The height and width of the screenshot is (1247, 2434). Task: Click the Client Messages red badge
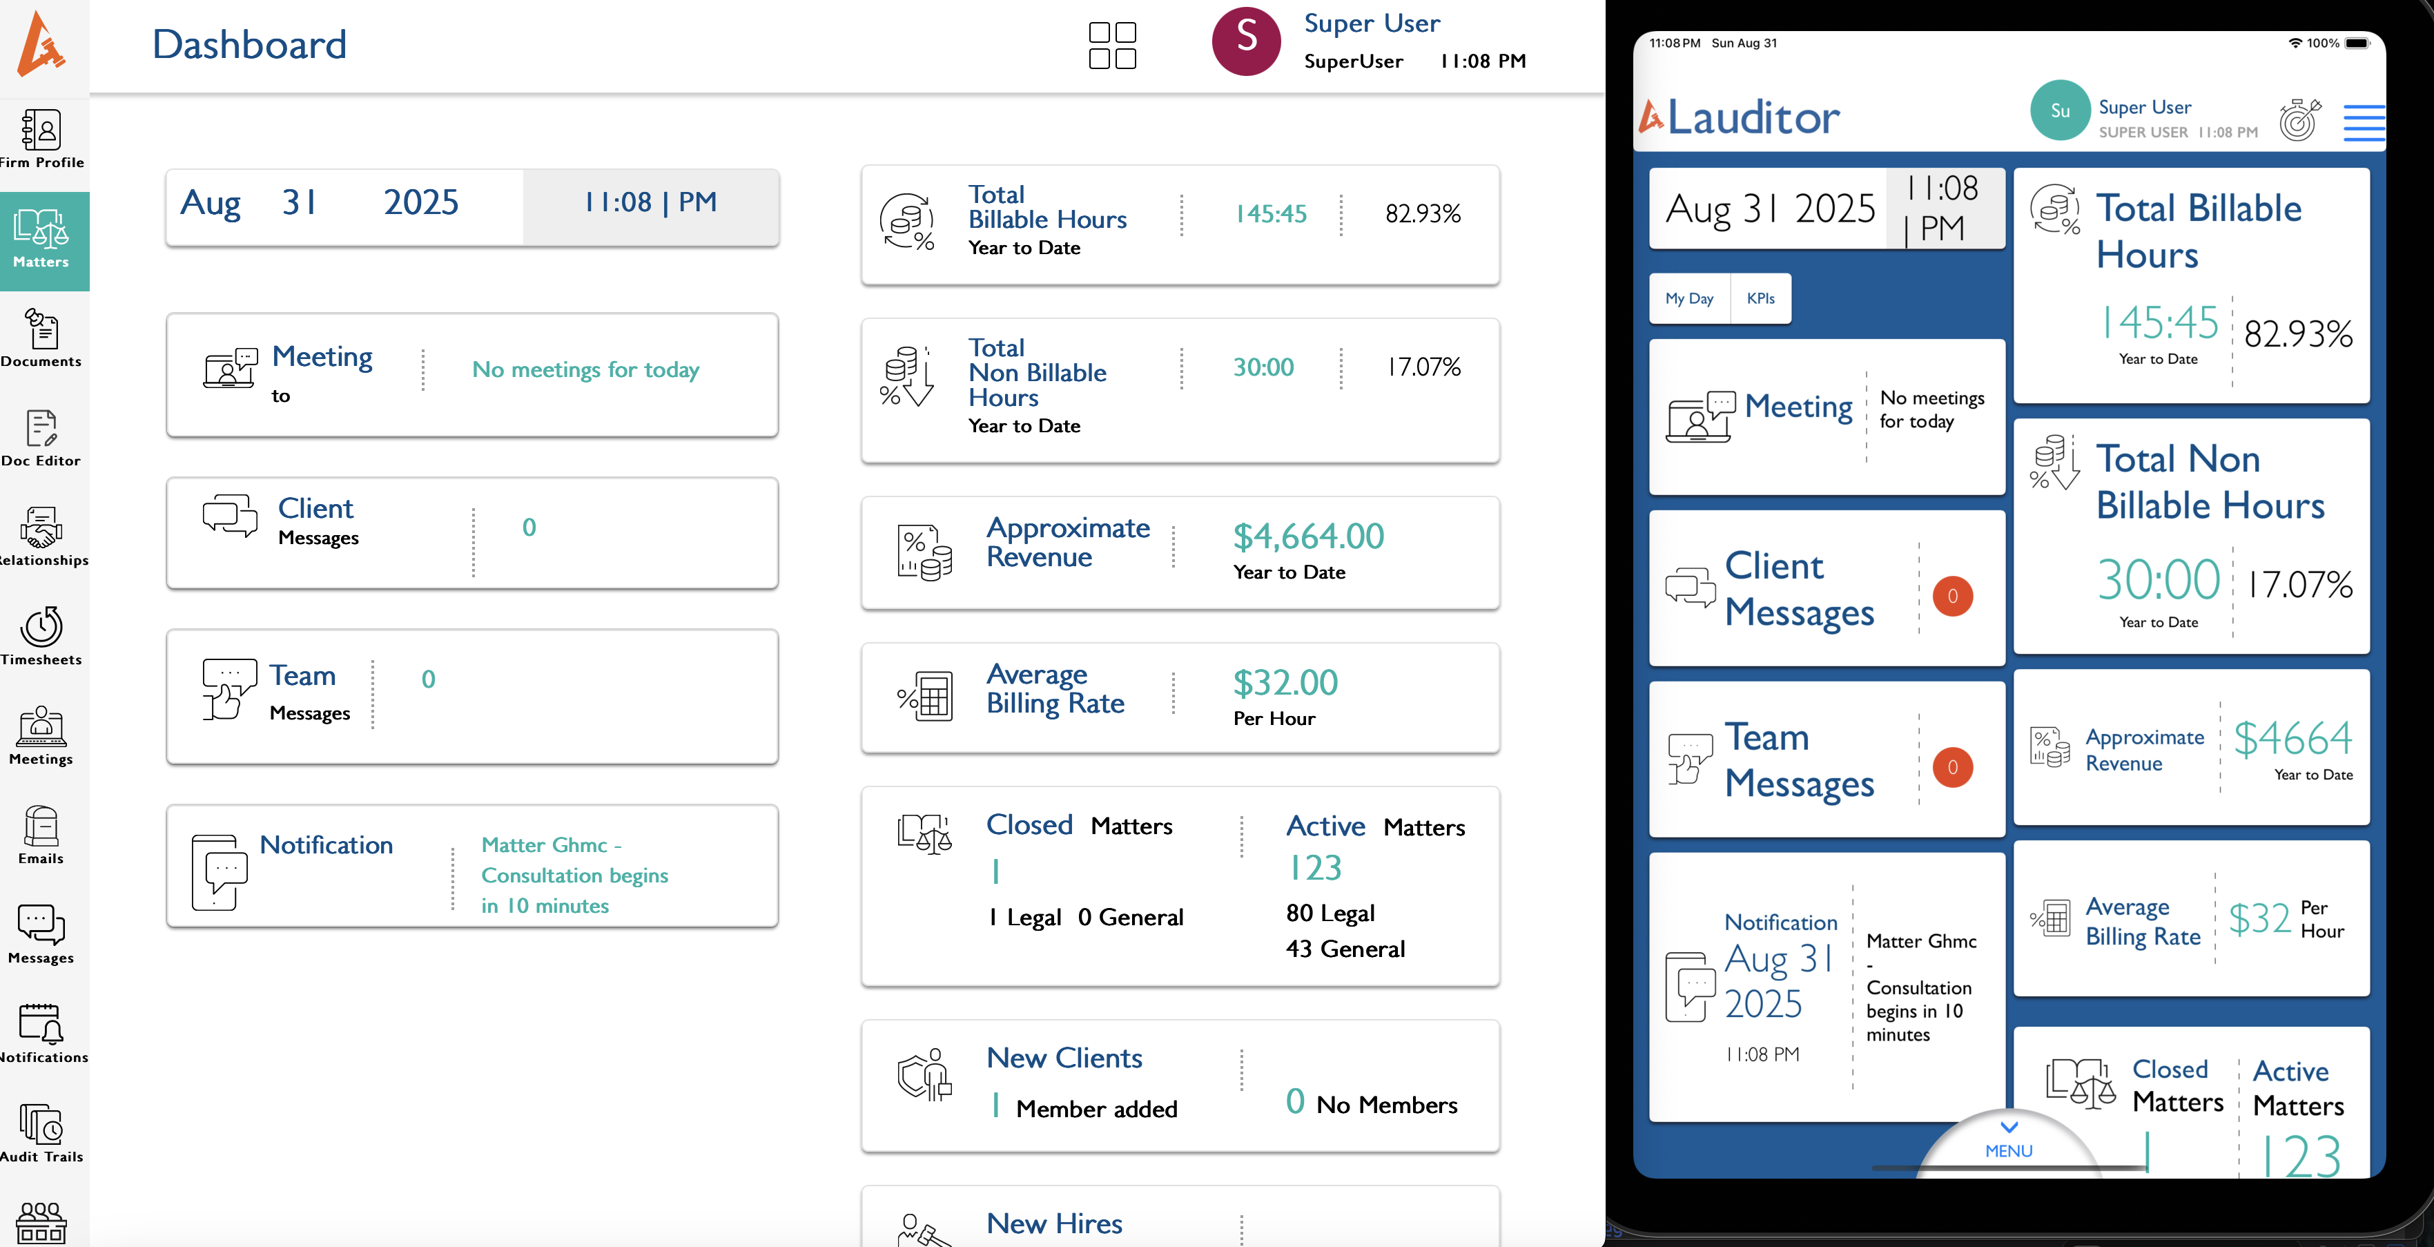click(x=1952, y=597)
